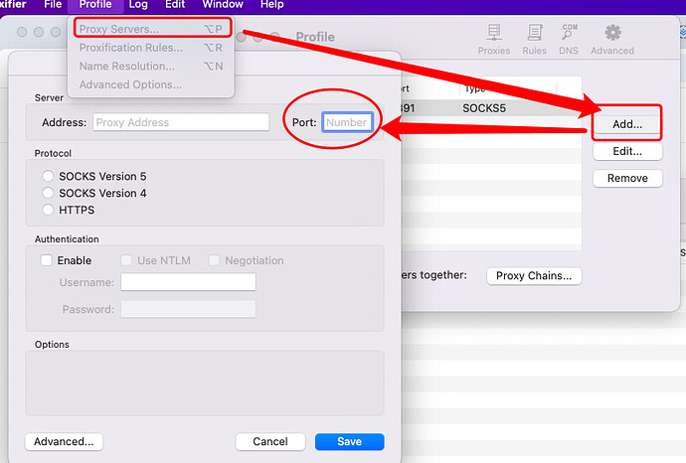This screenshot has width=686, height=463.
Task: Open the Help menu
Action: [x=272, y=5]
